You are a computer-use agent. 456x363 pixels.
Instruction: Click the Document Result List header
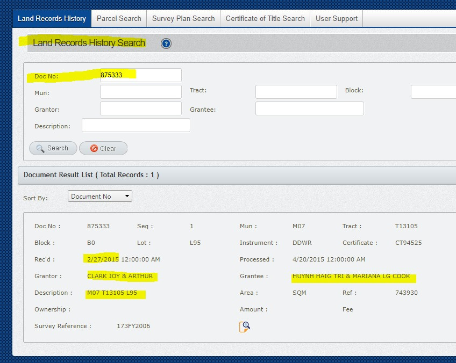(x=237, y=175)
